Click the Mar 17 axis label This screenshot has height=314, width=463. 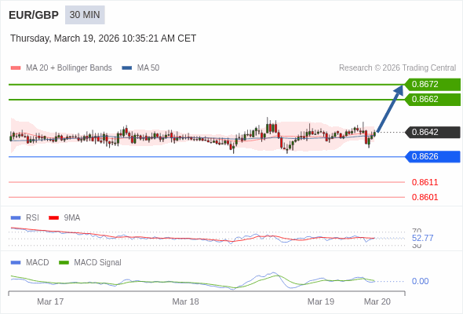[50, 301]
